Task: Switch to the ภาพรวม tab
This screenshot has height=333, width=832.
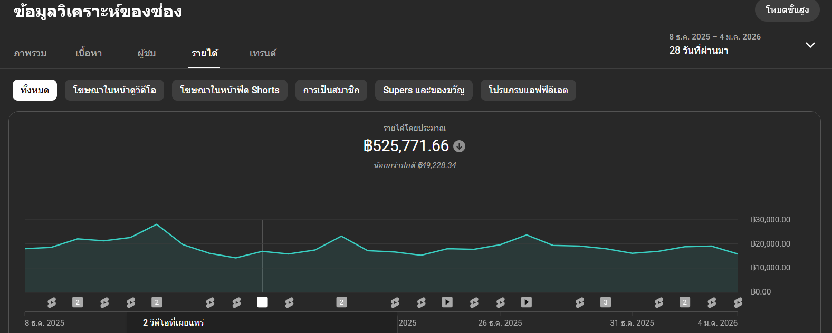Action: pyautogui.click(x=30, y=53)
